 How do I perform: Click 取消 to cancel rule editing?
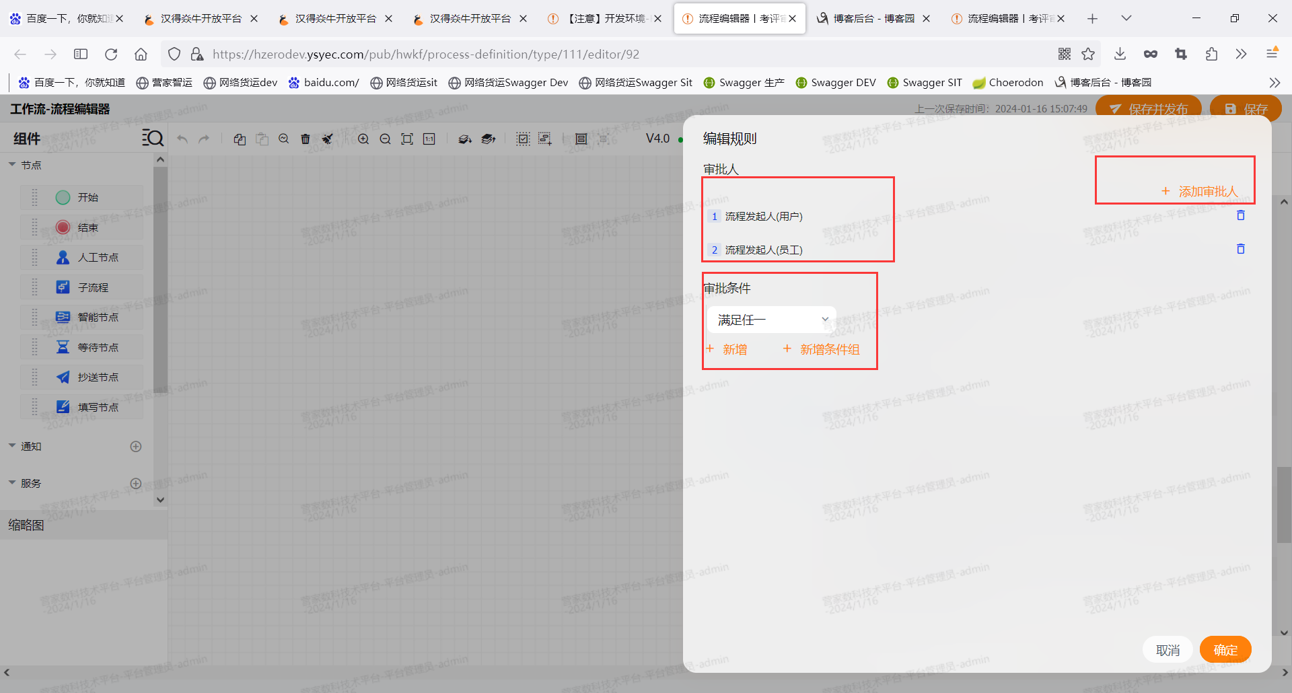[1168, 650]
